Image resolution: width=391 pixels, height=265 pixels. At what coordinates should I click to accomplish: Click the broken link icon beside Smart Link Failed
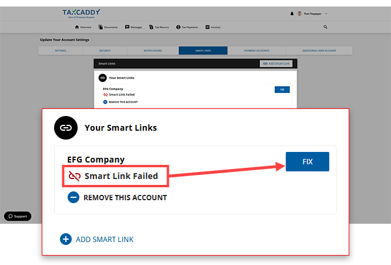(x=74, y=176)
